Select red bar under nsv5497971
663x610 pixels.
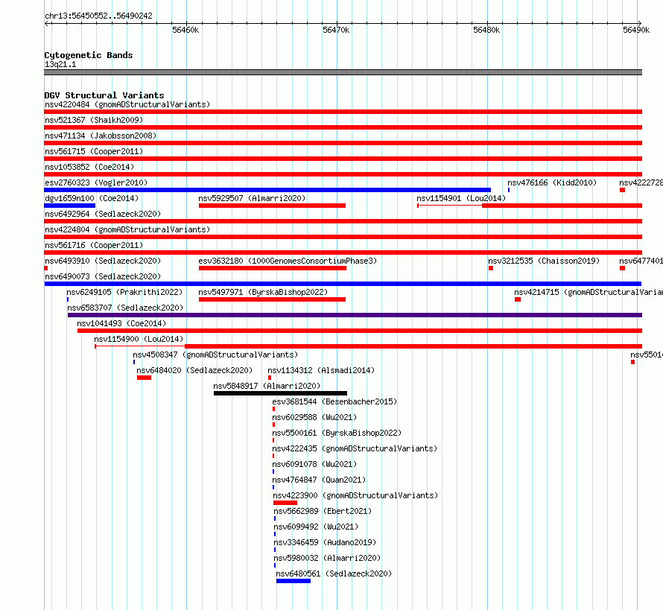point(273,299)
